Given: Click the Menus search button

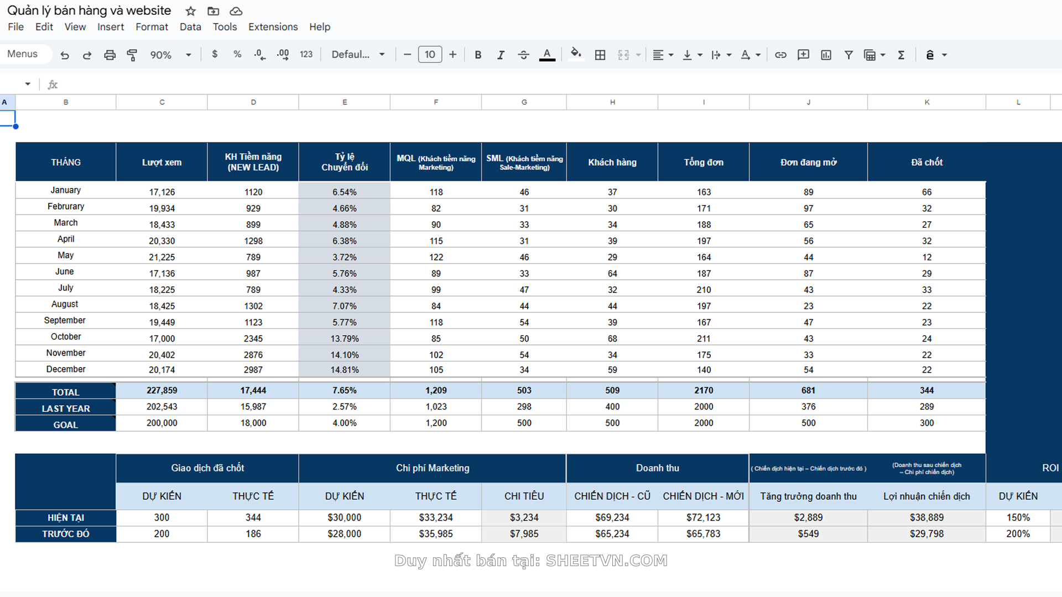Looking at the screenshot, I should (23, 54).
